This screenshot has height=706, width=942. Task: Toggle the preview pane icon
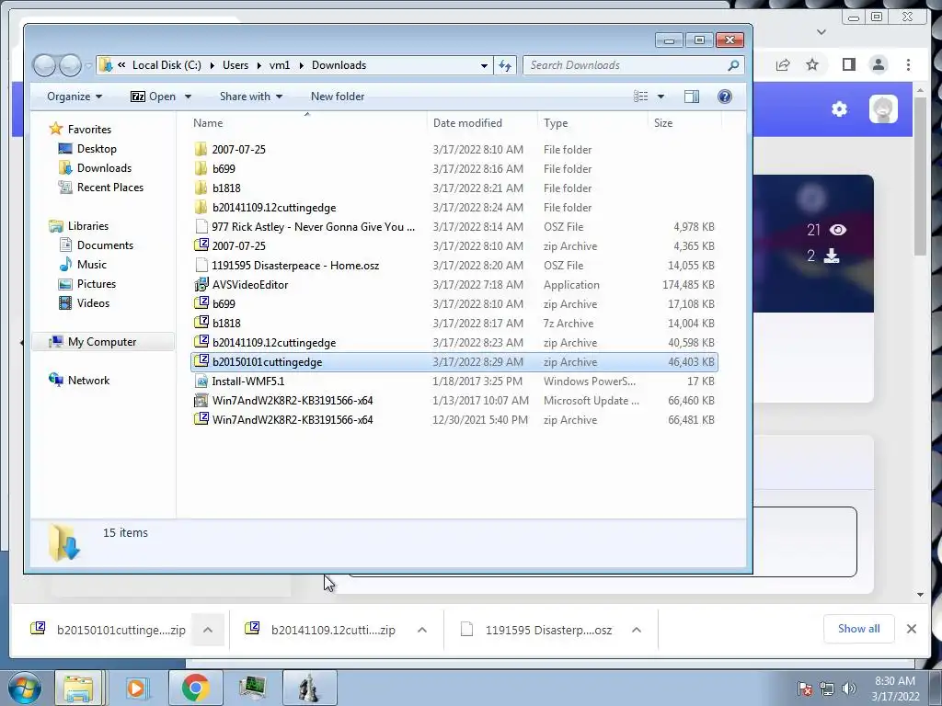(692, 97)
